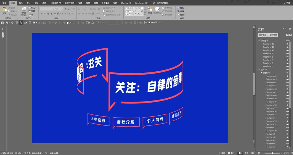The height and width of the screenshot is (155, 293).
Task: Click the Redo icon in quick toolbar
Action: point(12,23)
